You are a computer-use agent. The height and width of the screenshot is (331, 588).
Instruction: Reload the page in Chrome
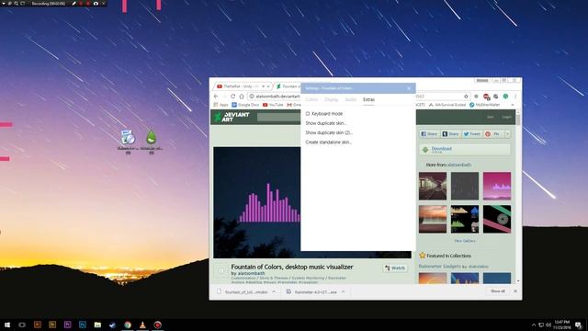(x=232, y=97)
